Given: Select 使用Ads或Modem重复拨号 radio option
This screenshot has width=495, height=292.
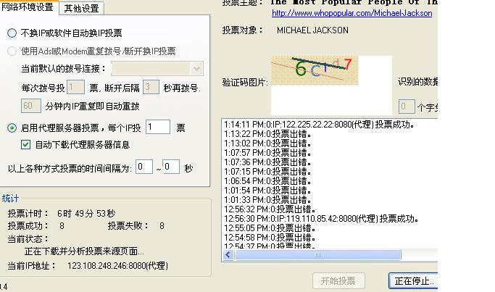Looking at the screenshot, I should coord(12,51).
